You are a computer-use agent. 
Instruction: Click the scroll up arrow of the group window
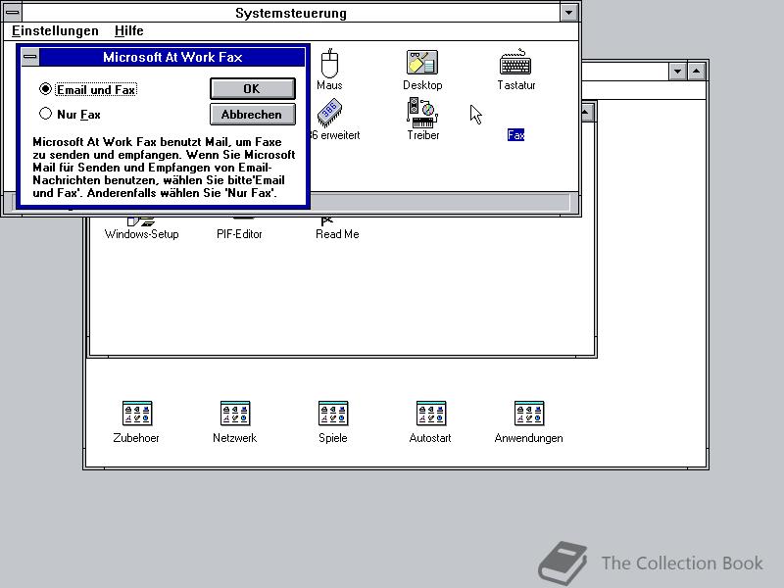coord(586,112)
